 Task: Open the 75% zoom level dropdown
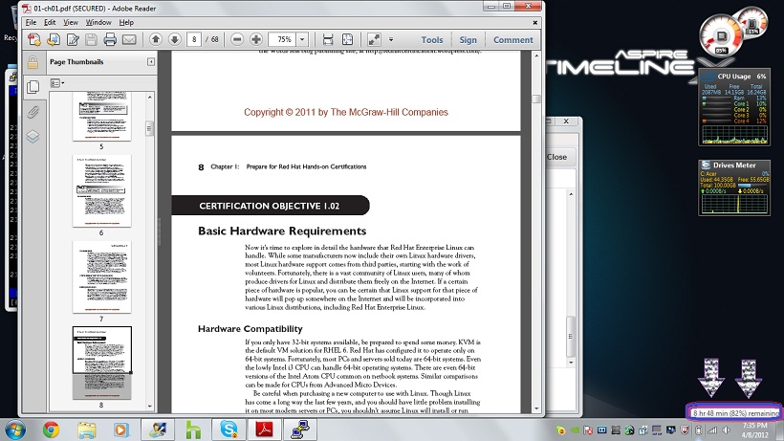click(304, 39)
